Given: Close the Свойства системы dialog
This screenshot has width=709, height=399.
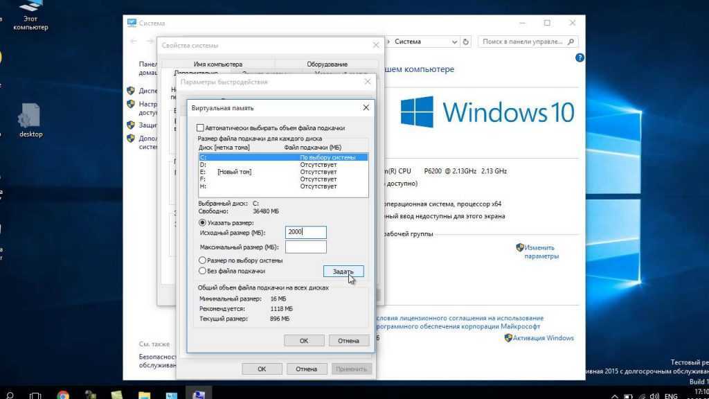Looking at the screenshot, I should tap(376, 45).
